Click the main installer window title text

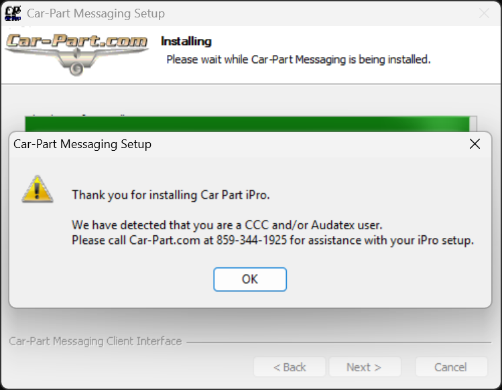pos(96,13)
